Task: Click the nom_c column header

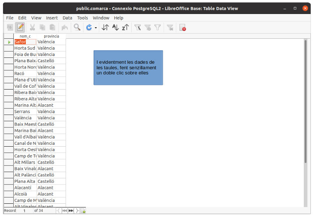Action: [25, 36]
